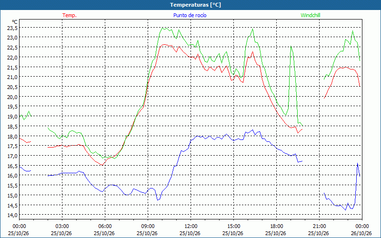Viewport: 381px width, 238px height.
Task: Click the 18,0 y-axis value
Action: (x=12, y=136)
